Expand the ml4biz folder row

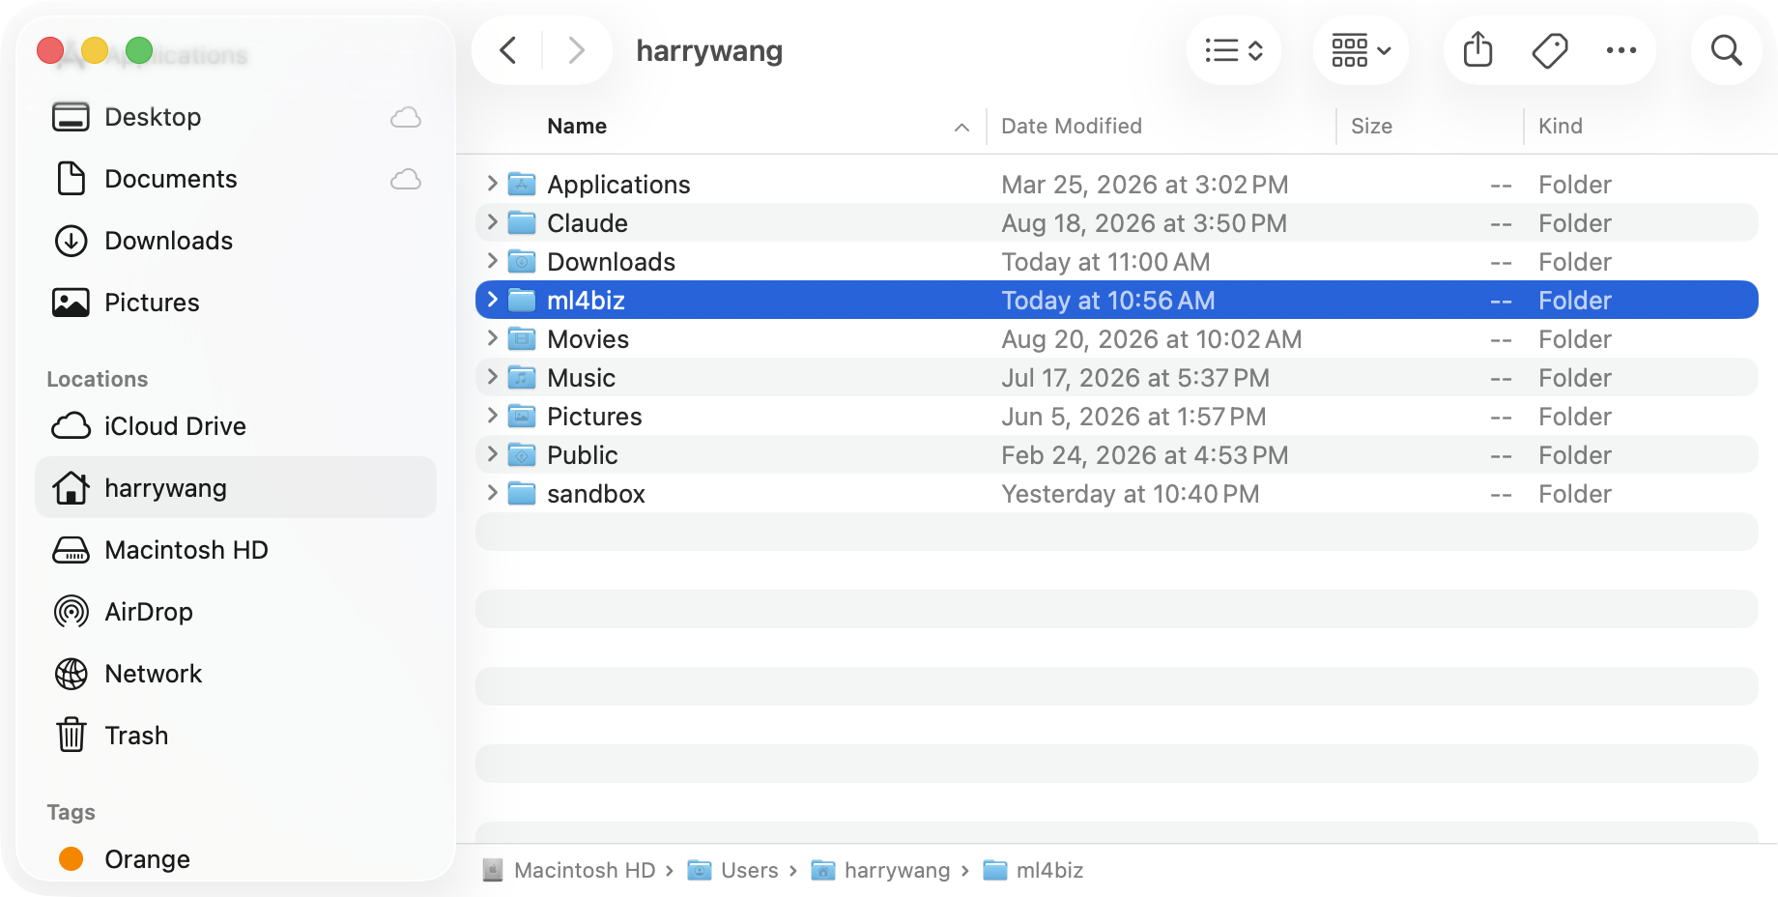pos(493,300)
